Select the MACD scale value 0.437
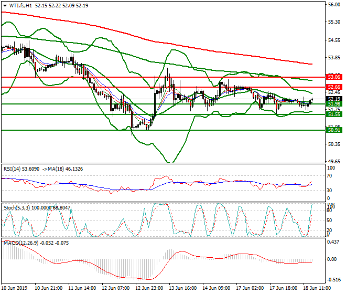Image resolution: width=346 pixels, height=294 pixels. tap(333, 242)
